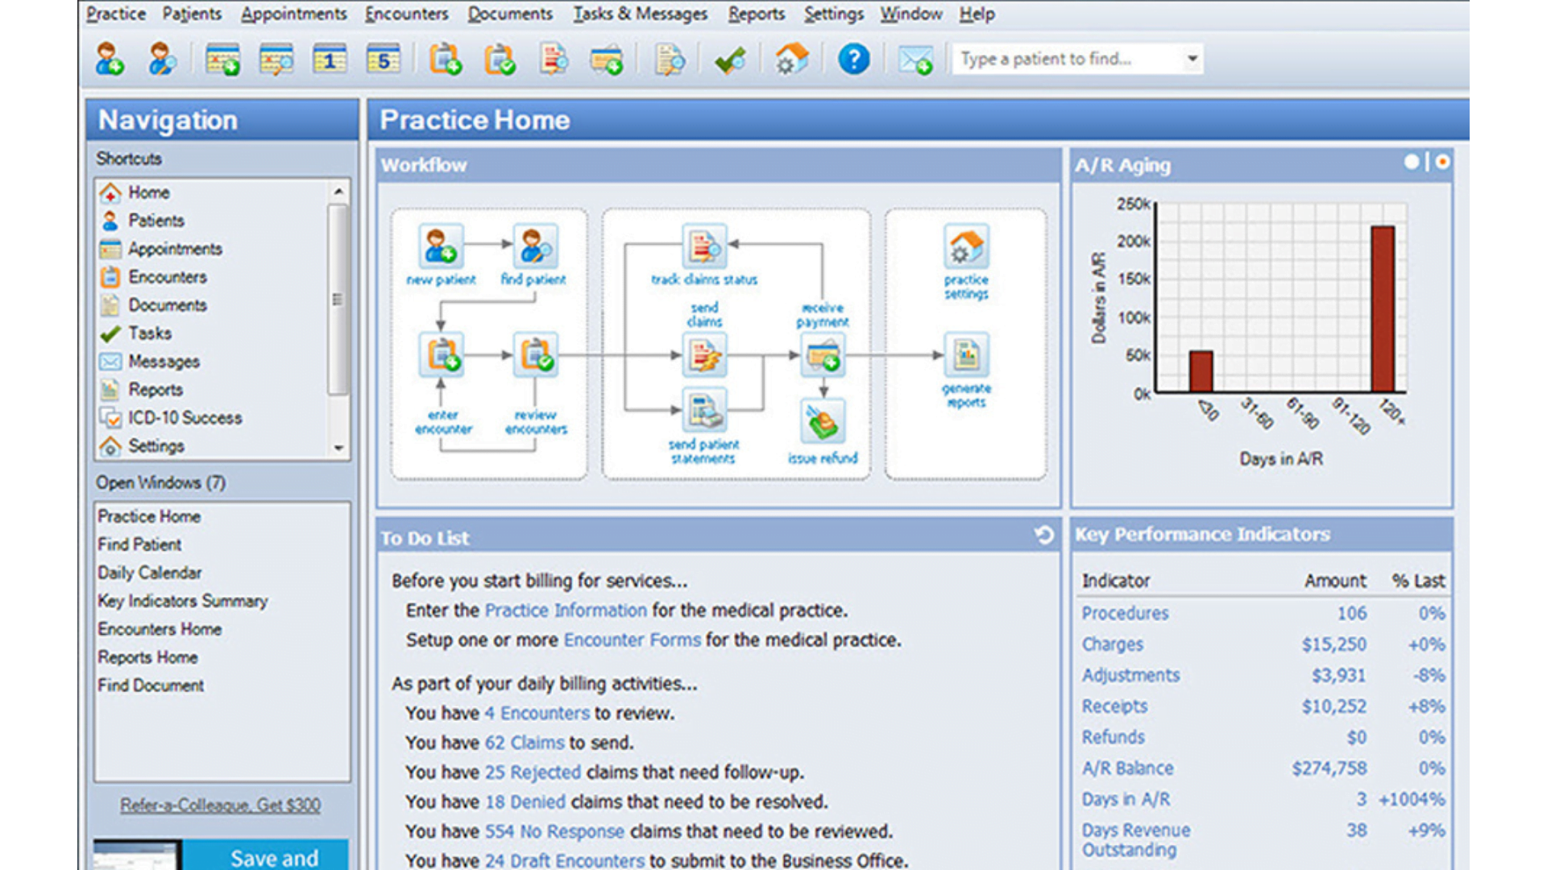
Task: Select first A/R Aging view radio button
Action: point(1412,162)
